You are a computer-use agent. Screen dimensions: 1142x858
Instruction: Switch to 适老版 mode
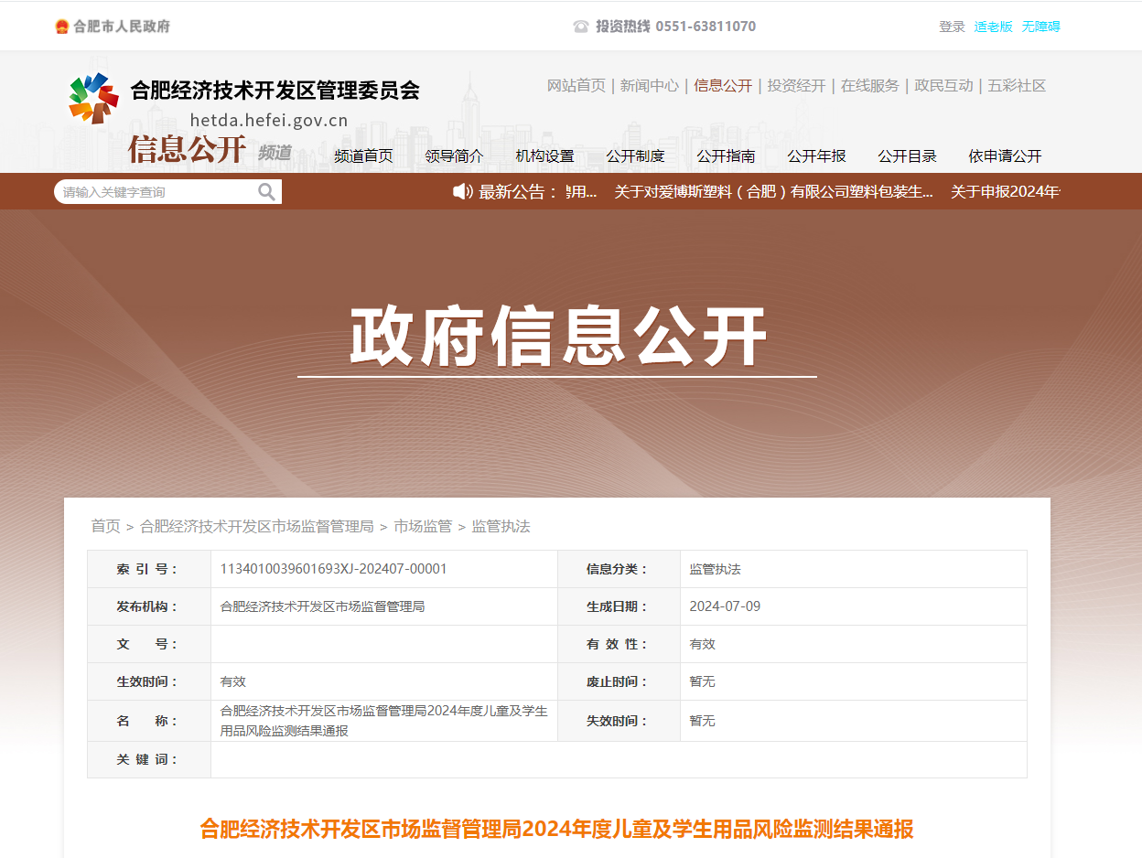(993, 27)
